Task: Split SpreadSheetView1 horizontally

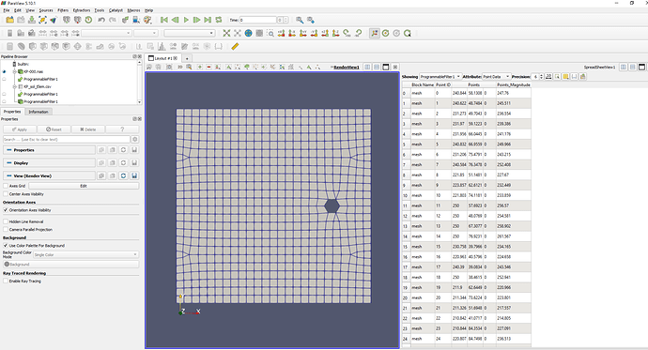Action: (624, 67)
